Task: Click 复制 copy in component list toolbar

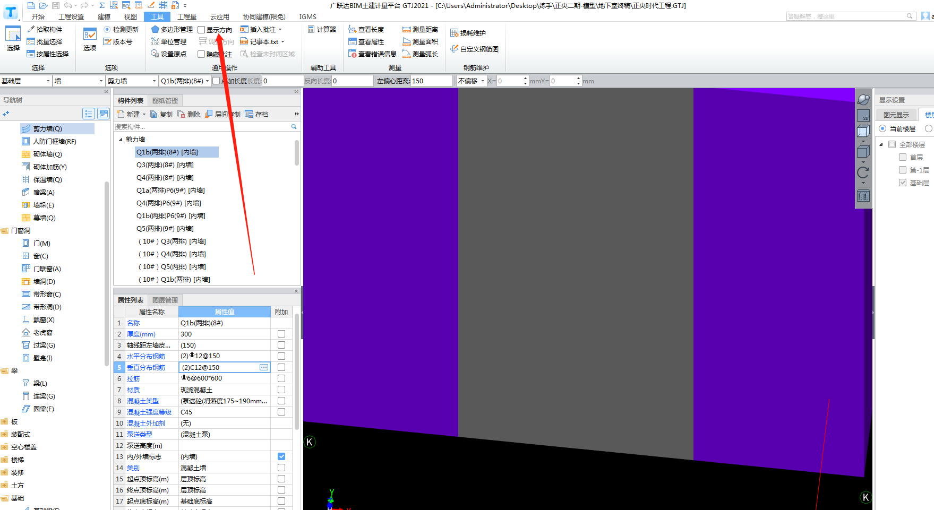Action: tap(161, 114)
